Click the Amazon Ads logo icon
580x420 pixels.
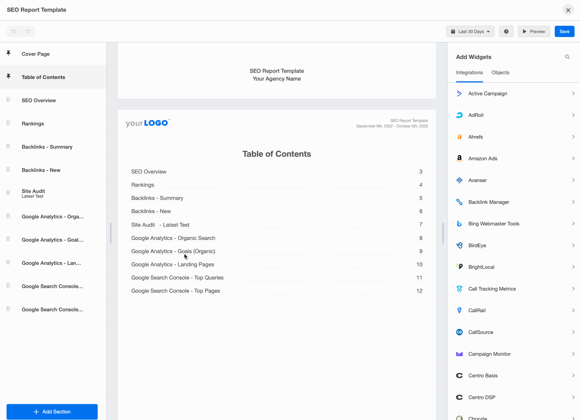[x=459, y=159]
